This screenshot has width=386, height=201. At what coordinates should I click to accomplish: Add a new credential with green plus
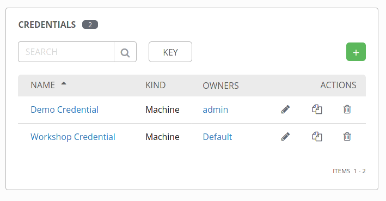tap(356, 52)
